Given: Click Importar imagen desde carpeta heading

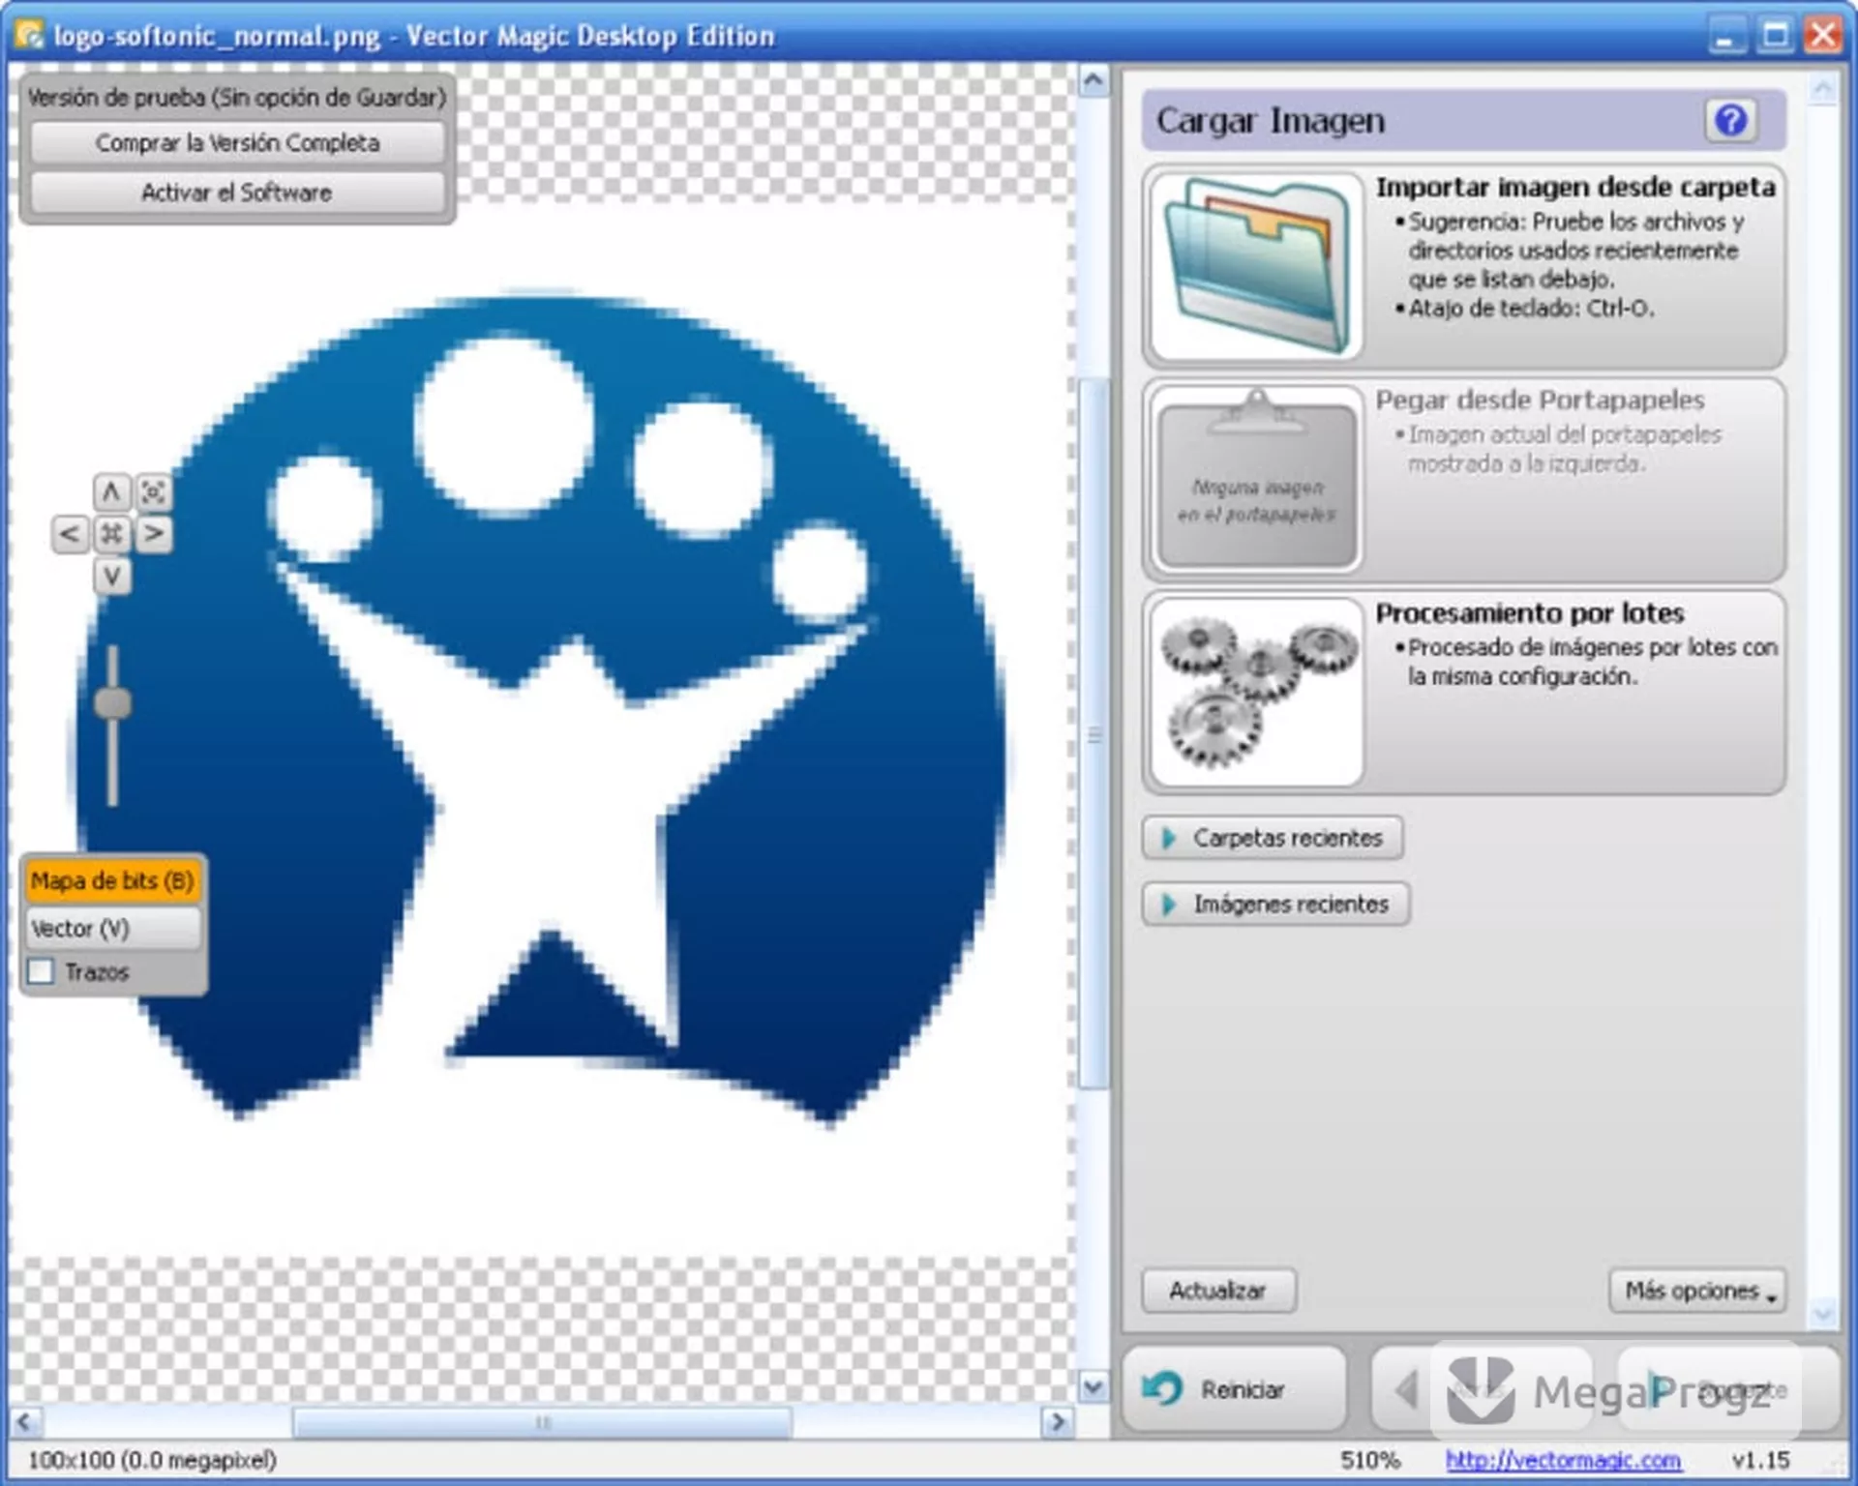Looking at the screenshot, I should (1575, 187).
